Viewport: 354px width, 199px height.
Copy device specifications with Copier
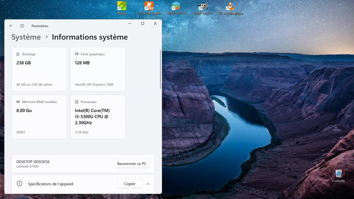pyautogui.click(x=130, y=184)
